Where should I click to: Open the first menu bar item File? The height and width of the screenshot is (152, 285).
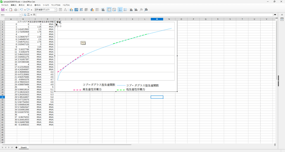5,5
